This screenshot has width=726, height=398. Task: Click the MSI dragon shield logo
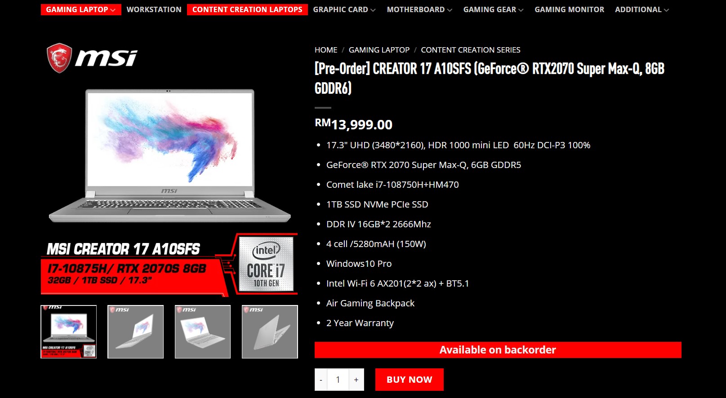click(59, 58)
